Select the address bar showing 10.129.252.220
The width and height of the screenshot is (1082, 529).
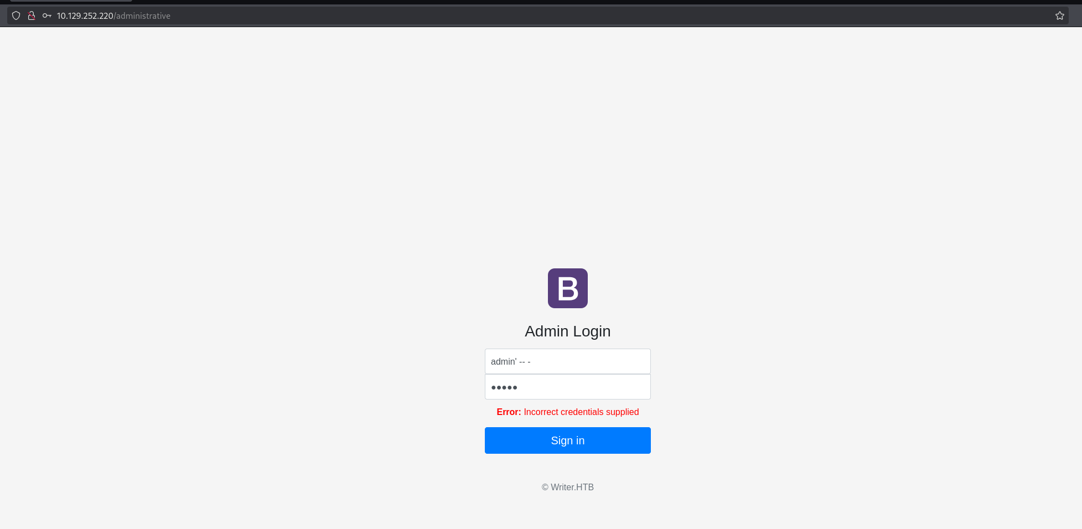click(85, 16)
